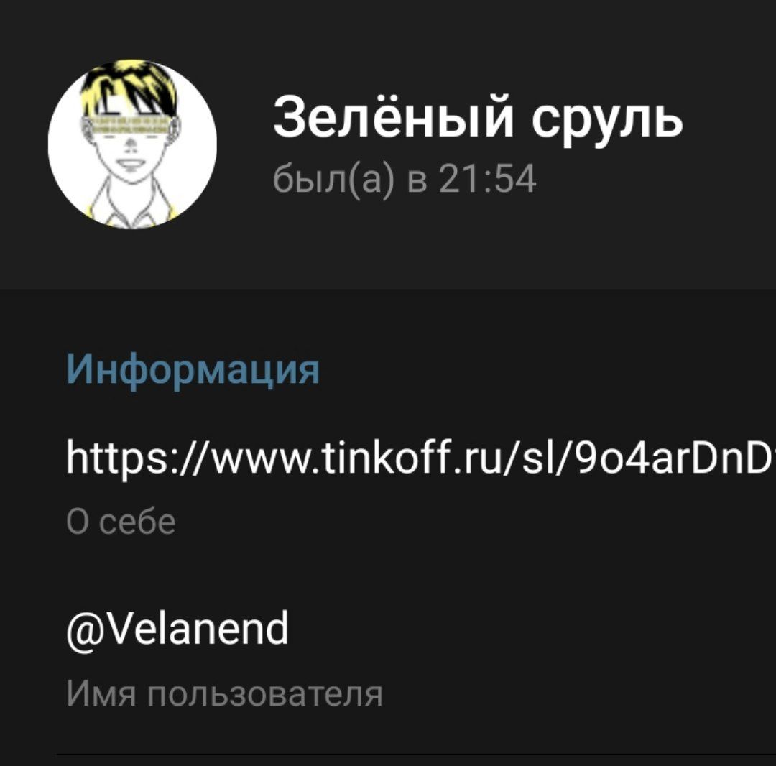Viewport: 776px width, 766px height.
Task: Click the Имя пользователя caption
Action: 225,693
